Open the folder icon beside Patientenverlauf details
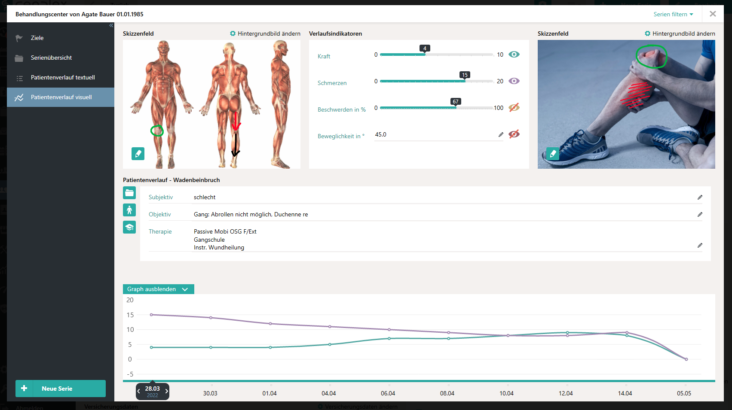The width and height of the screenshot is (732, 410). point(129,193)
